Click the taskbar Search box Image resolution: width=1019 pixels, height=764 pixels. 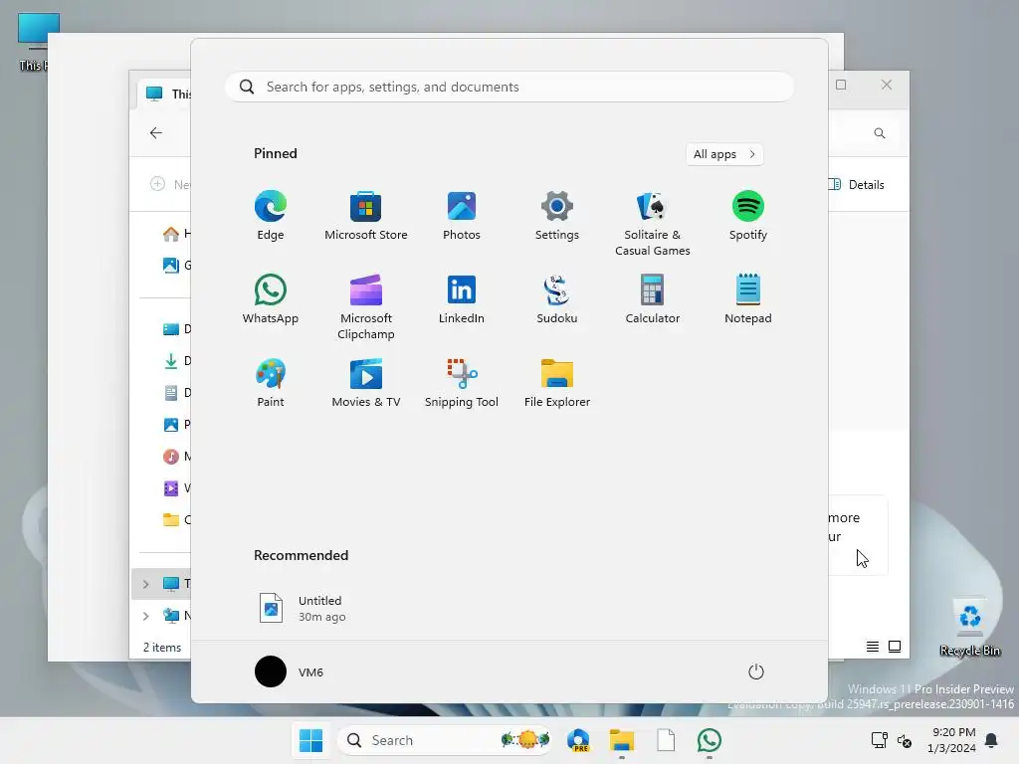445,740
